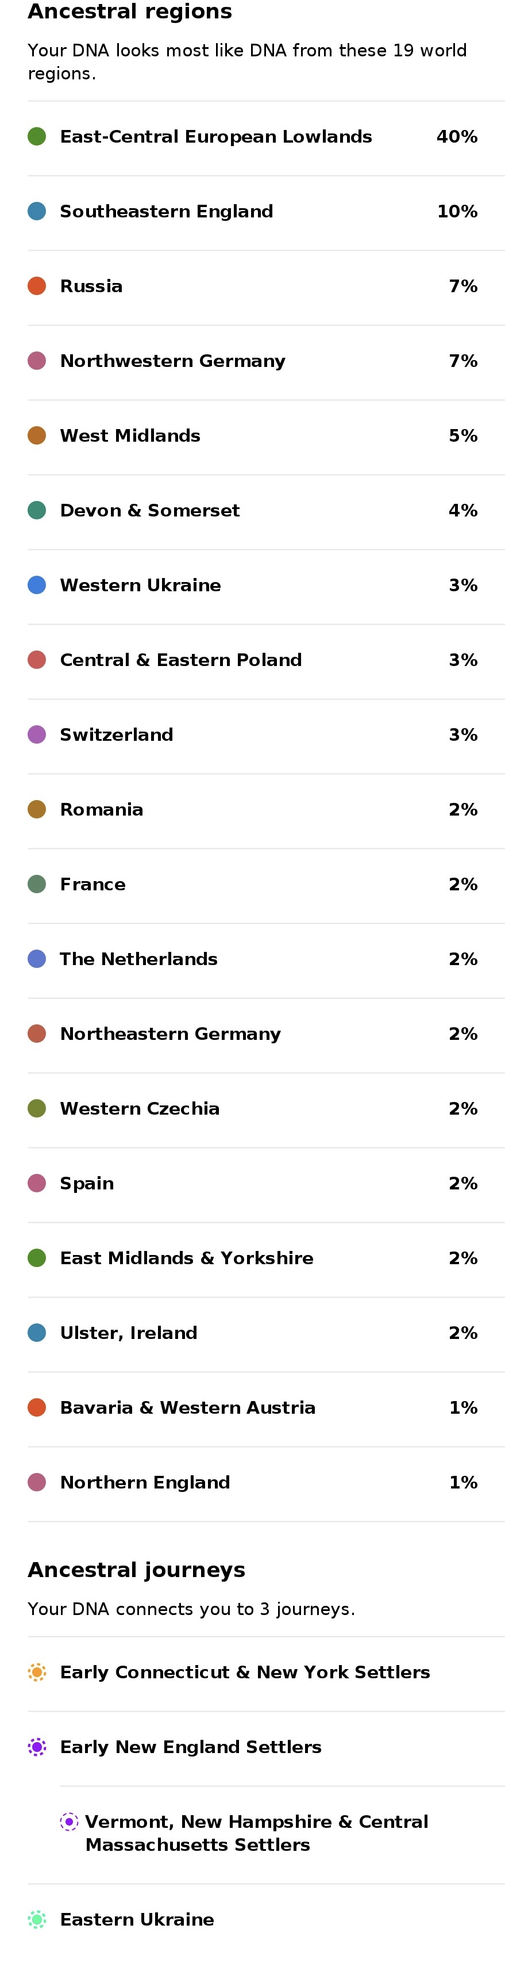Select Central & Eastern Poland region
The image size is (505, 1963).
[x=266, y=660]
